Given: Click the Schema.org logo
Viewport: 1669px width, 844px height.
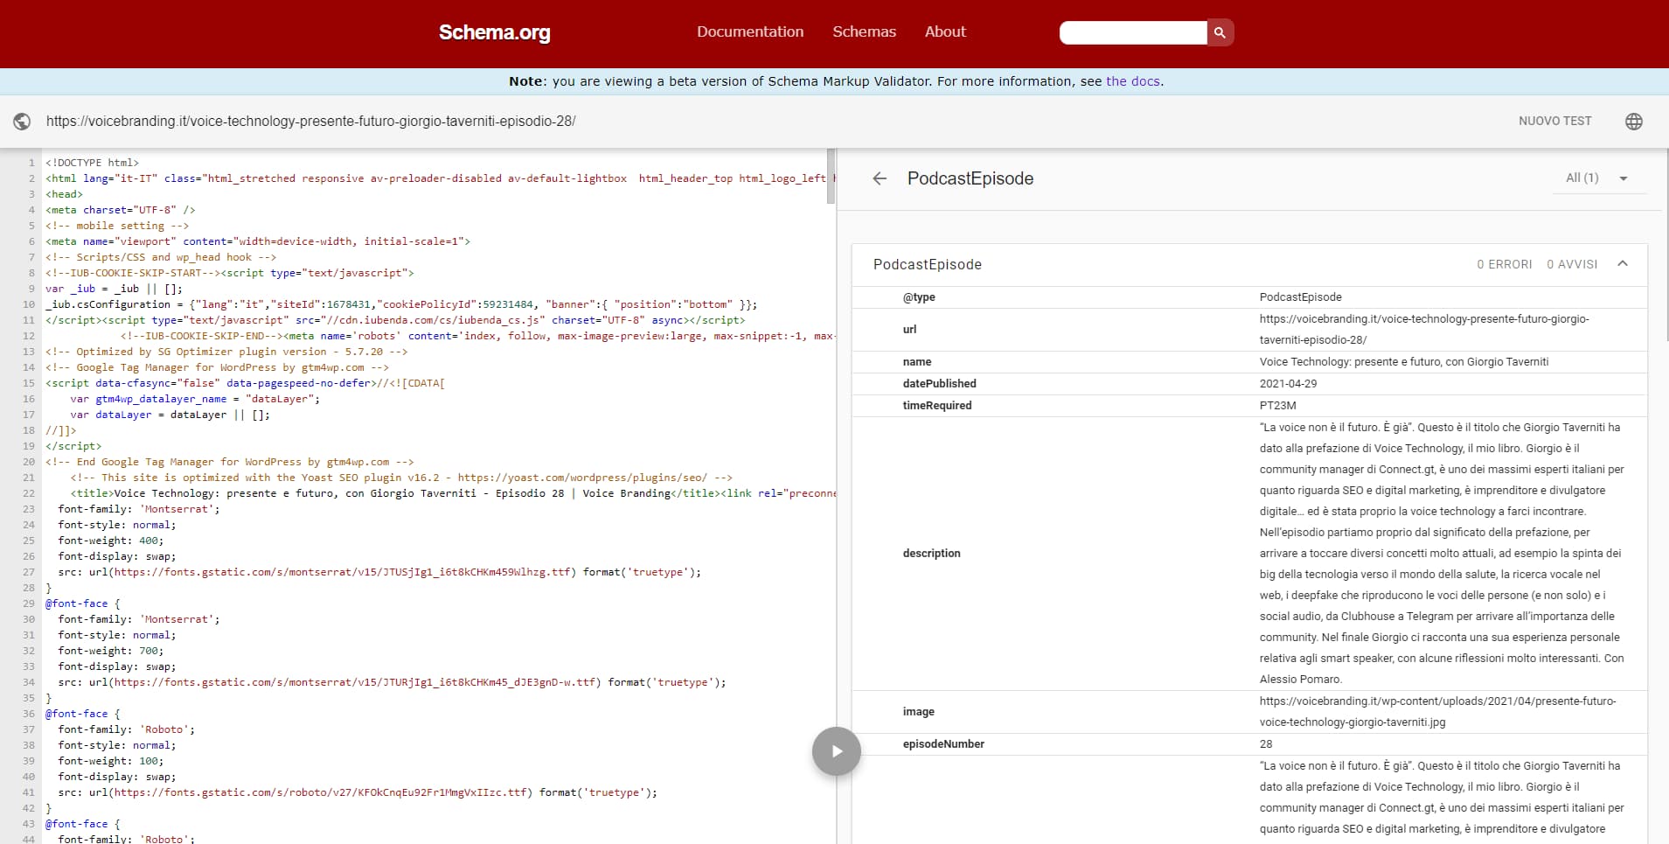Looking at the screenshot, I should 495,32.
